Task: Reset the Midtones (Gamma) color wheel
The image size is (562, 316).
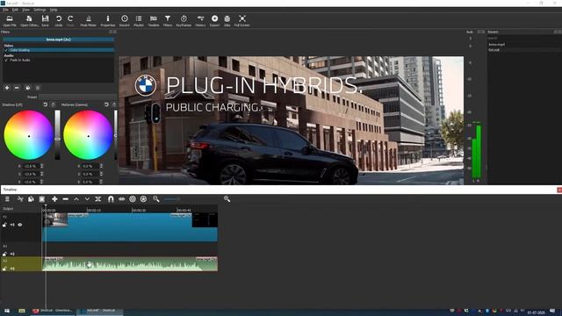Action: [106, 104]
